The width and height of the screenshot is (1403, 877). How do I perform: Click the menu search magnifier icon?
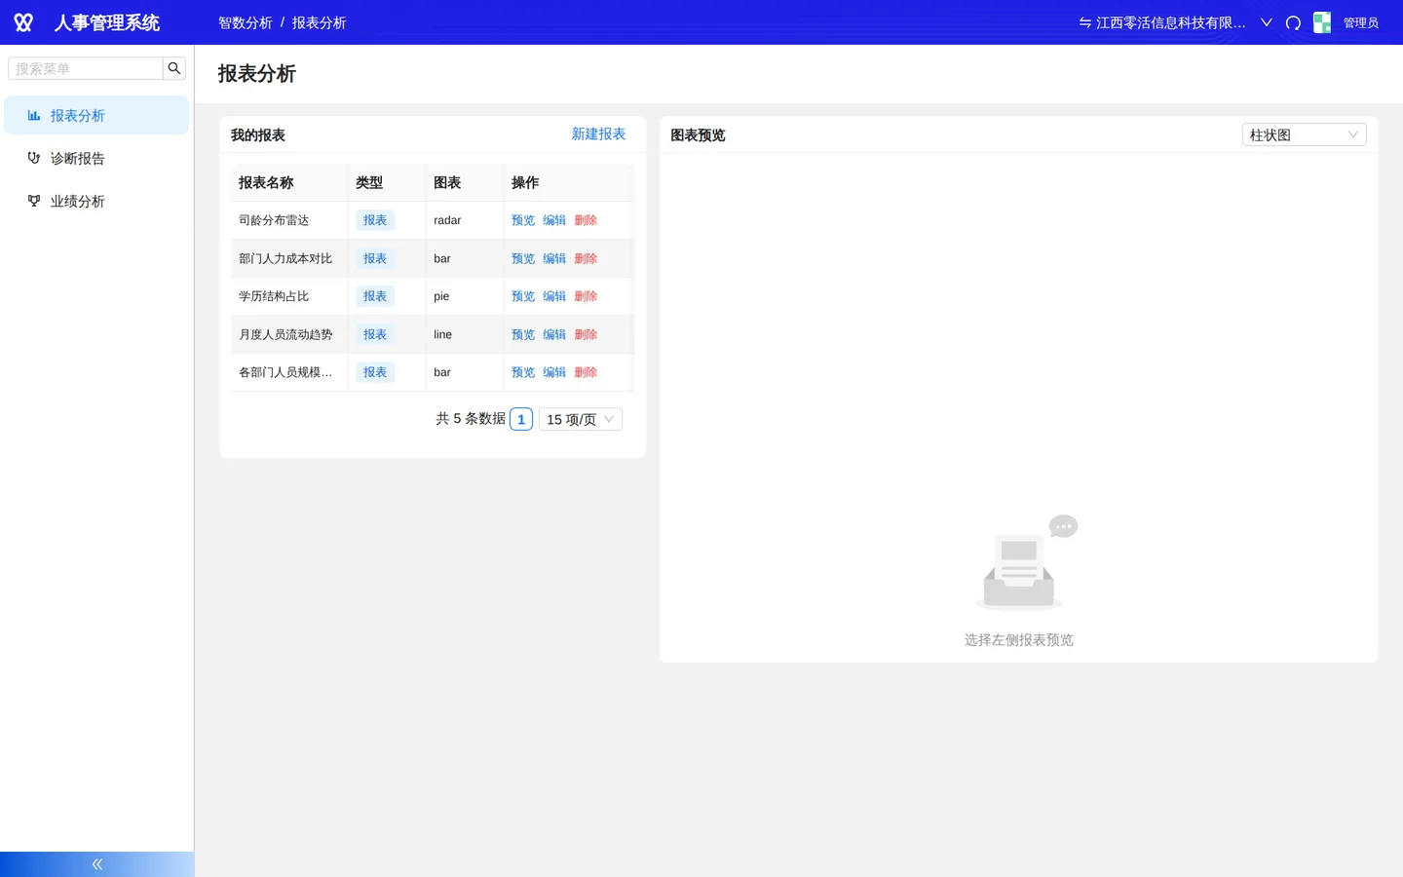174,68
